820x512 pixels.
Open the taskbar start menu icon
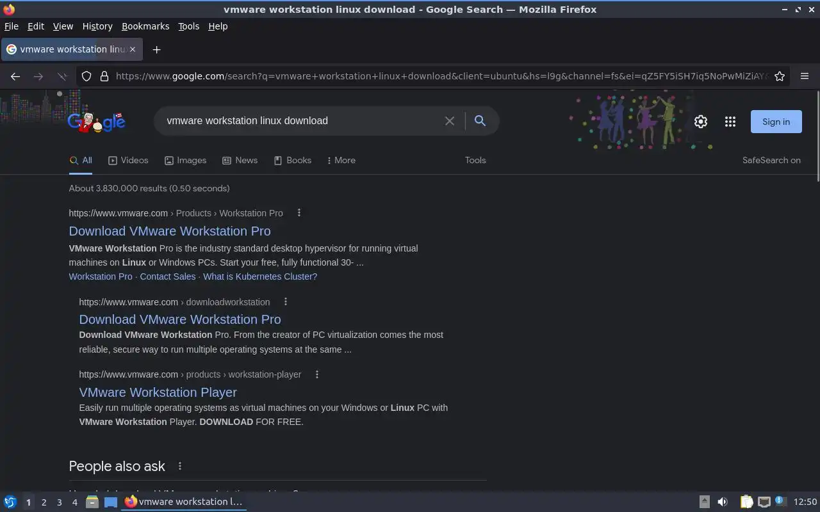click(x=10, y=502)
